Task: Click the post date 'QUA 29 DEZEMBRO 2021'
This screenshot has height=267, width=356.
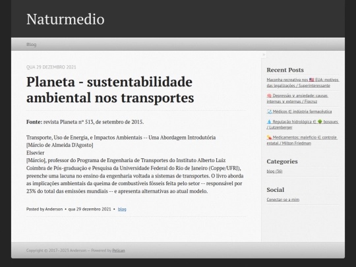Action: point(51,67)
